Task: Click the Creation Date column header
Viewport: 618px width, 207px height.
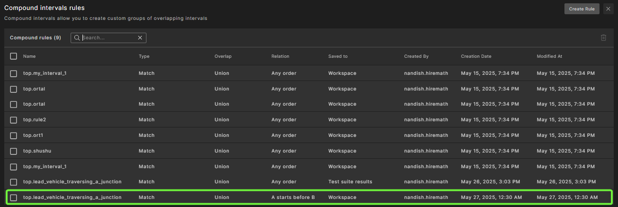Action: click(x=476, y=56)
